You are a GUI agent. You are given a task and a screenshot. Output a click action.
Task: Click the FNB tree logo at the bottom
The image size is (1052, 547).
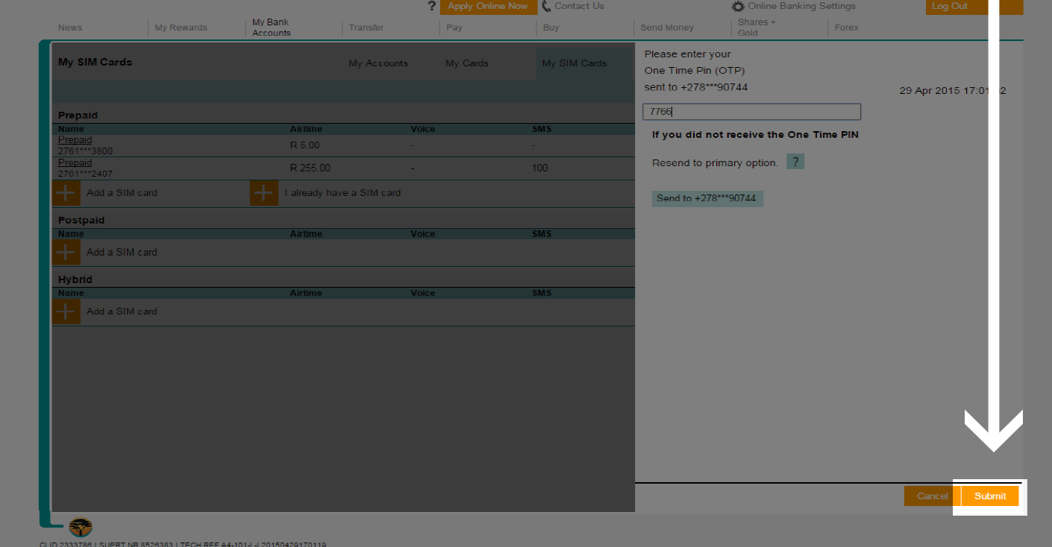tap(79, 527)
